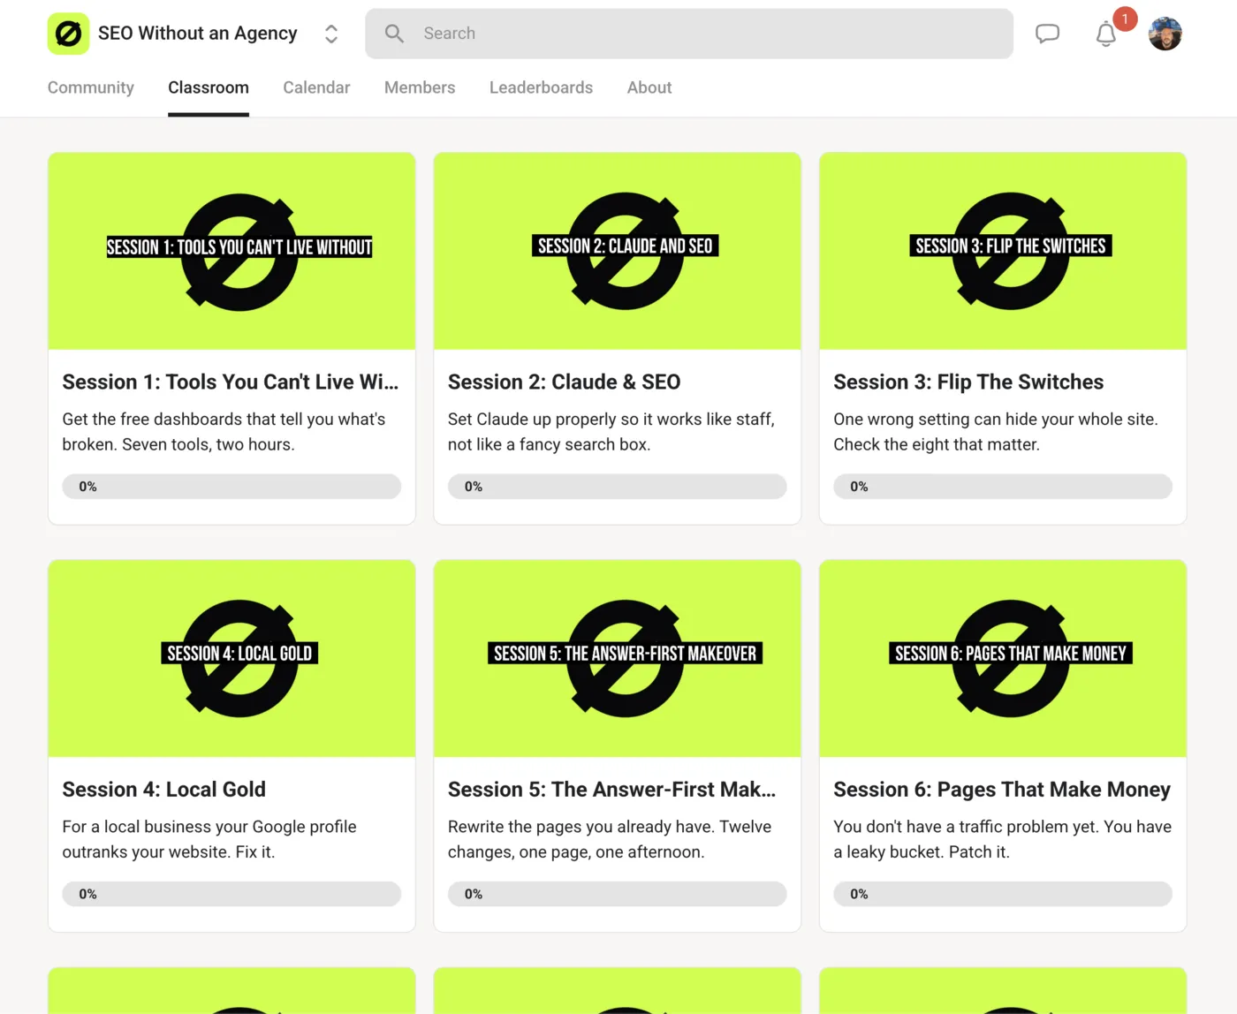Screen dimensions: 1237x1014
Task: Click the title Session 5: The Answer-First Mak...
Action: 611,789
